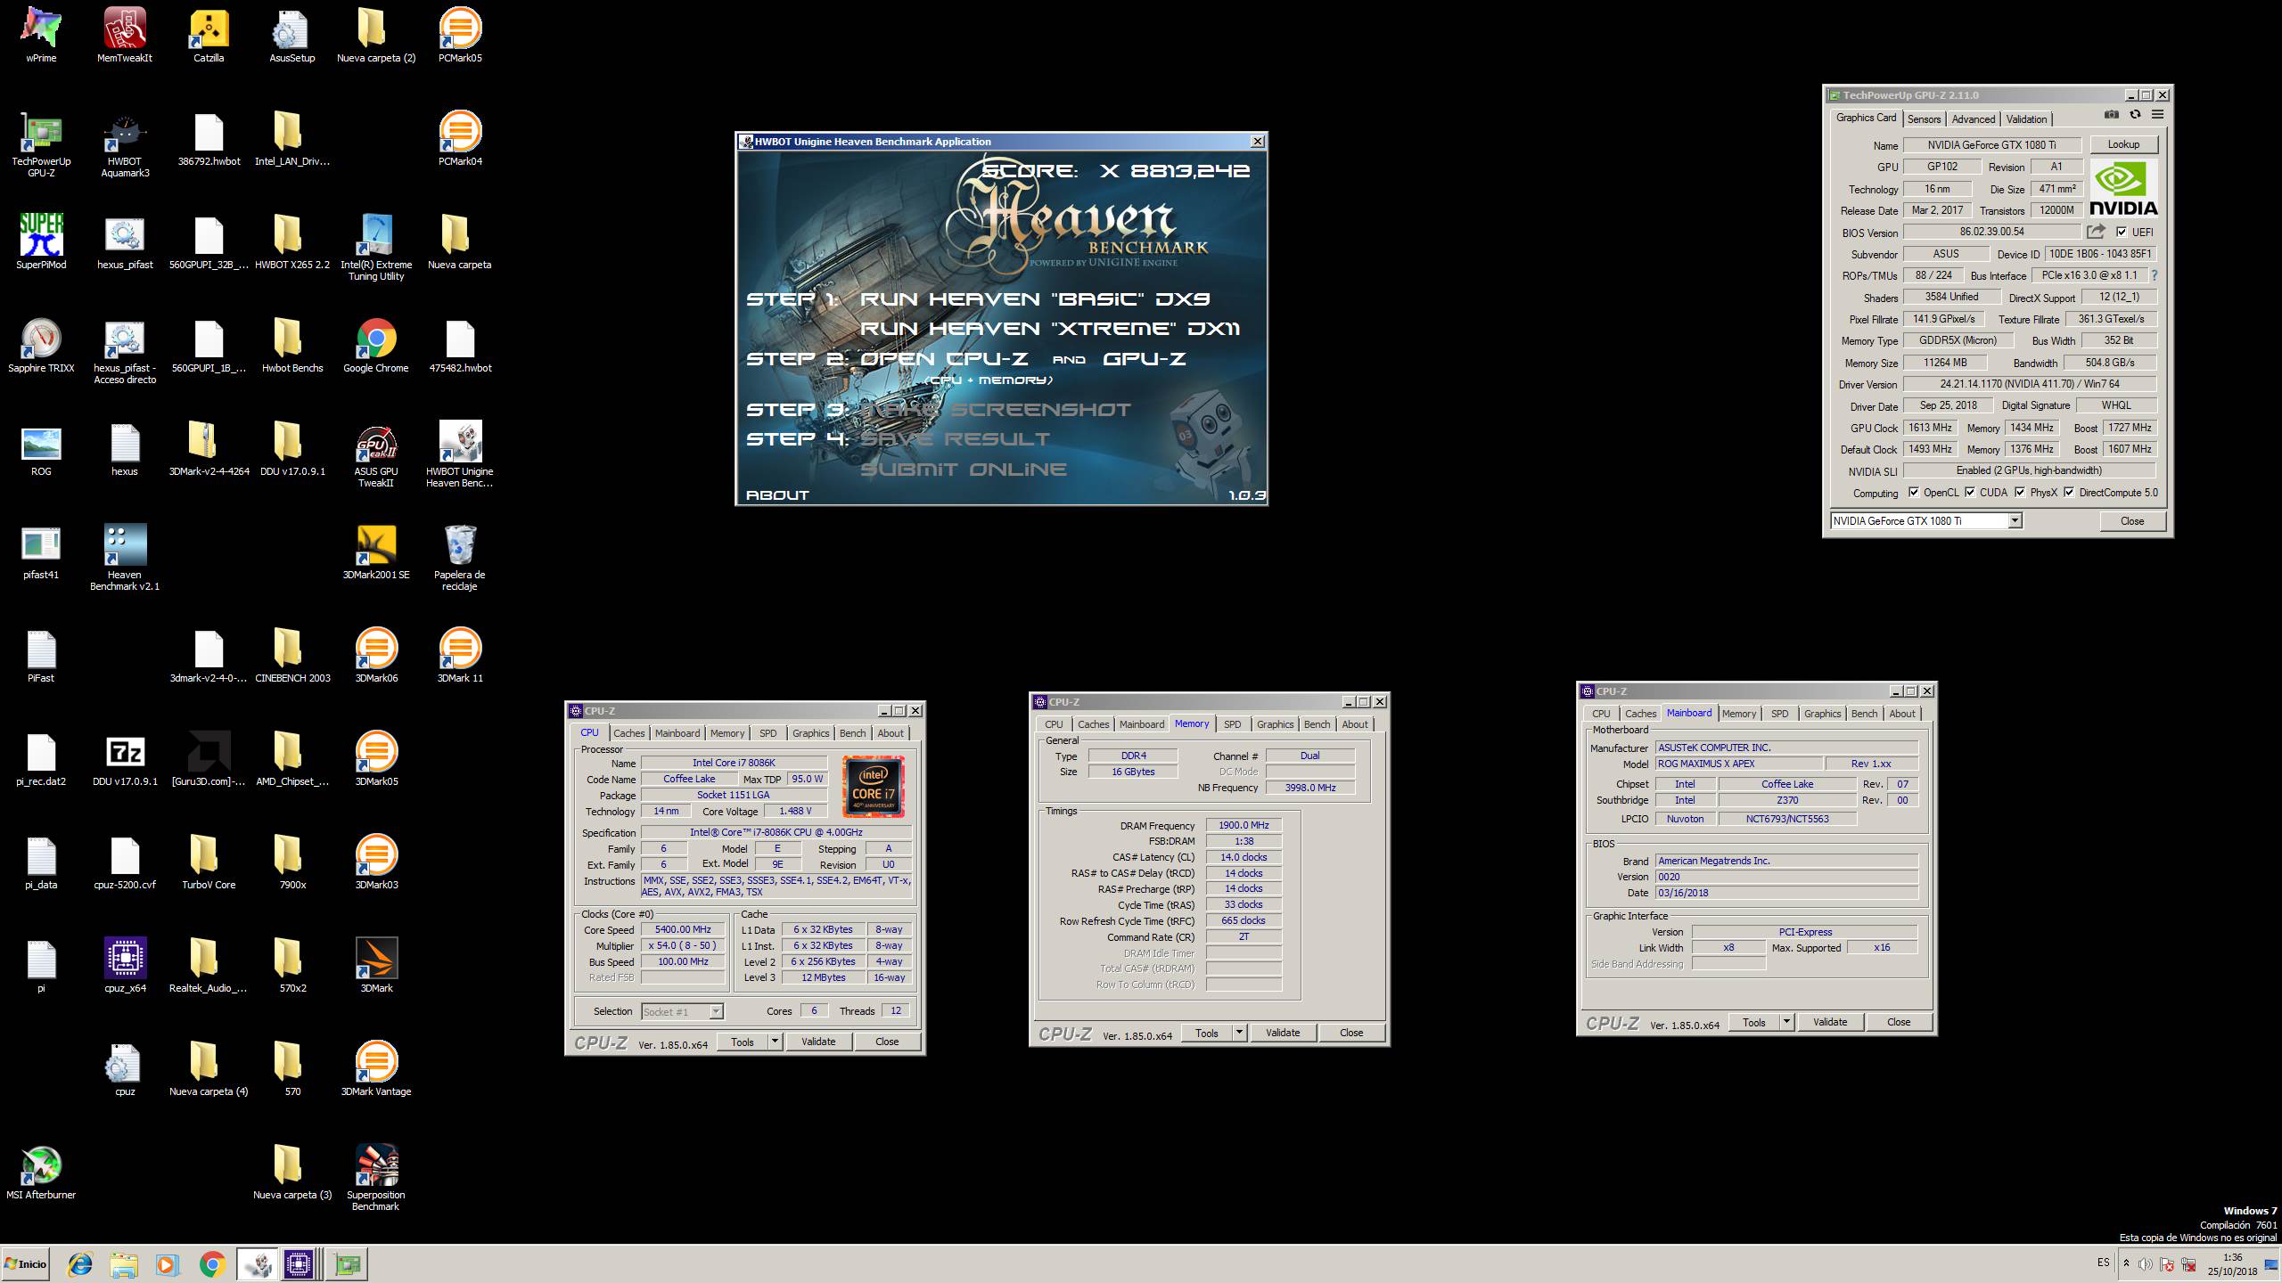Select the Superposition Benchmark desktop icon
2282x1283 pixels.
point(376,1177)
